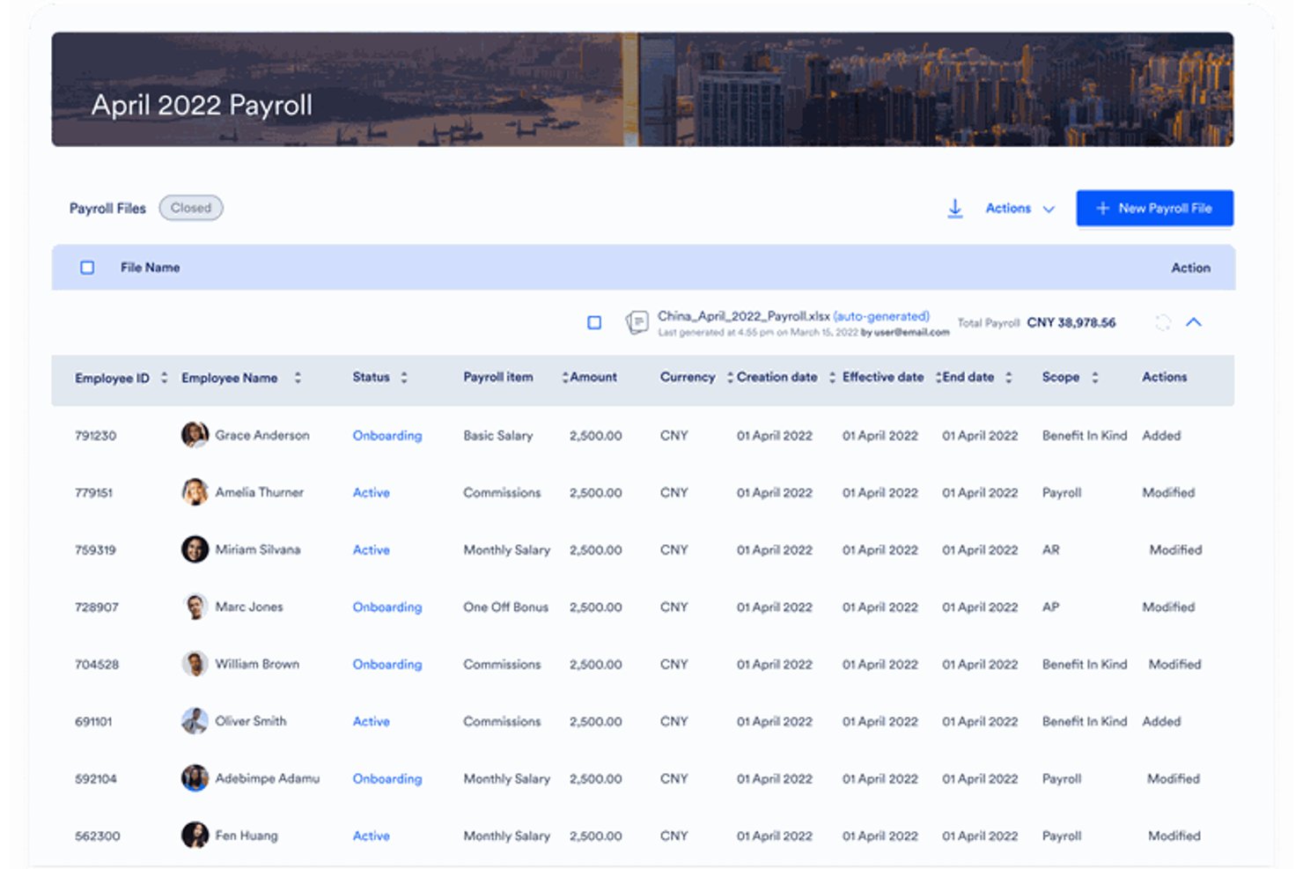Click Adebimpe Adamu's avatar

tap(195, 778)
